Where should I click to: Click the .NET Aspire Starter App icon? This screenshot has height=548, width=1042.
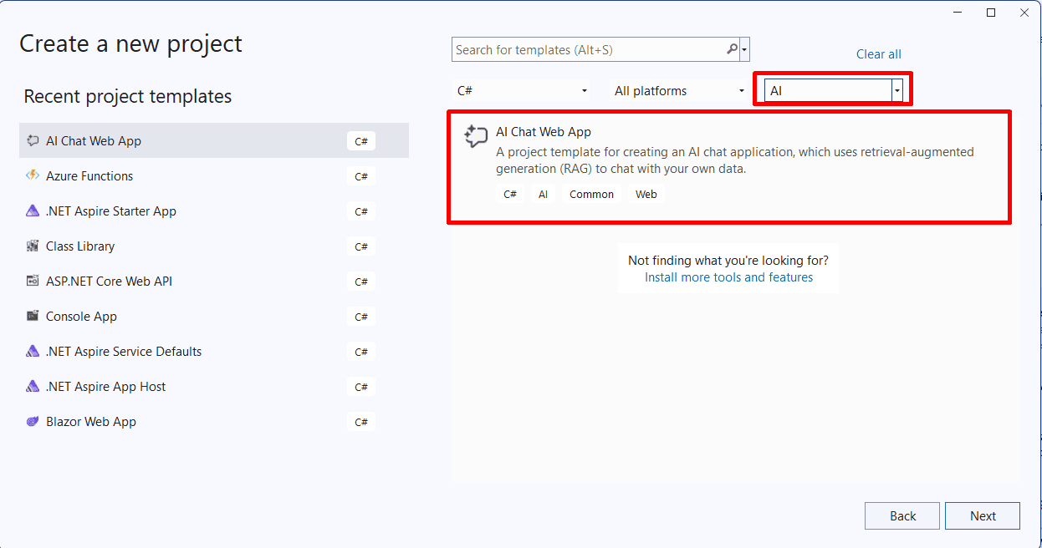click(33, 211)
